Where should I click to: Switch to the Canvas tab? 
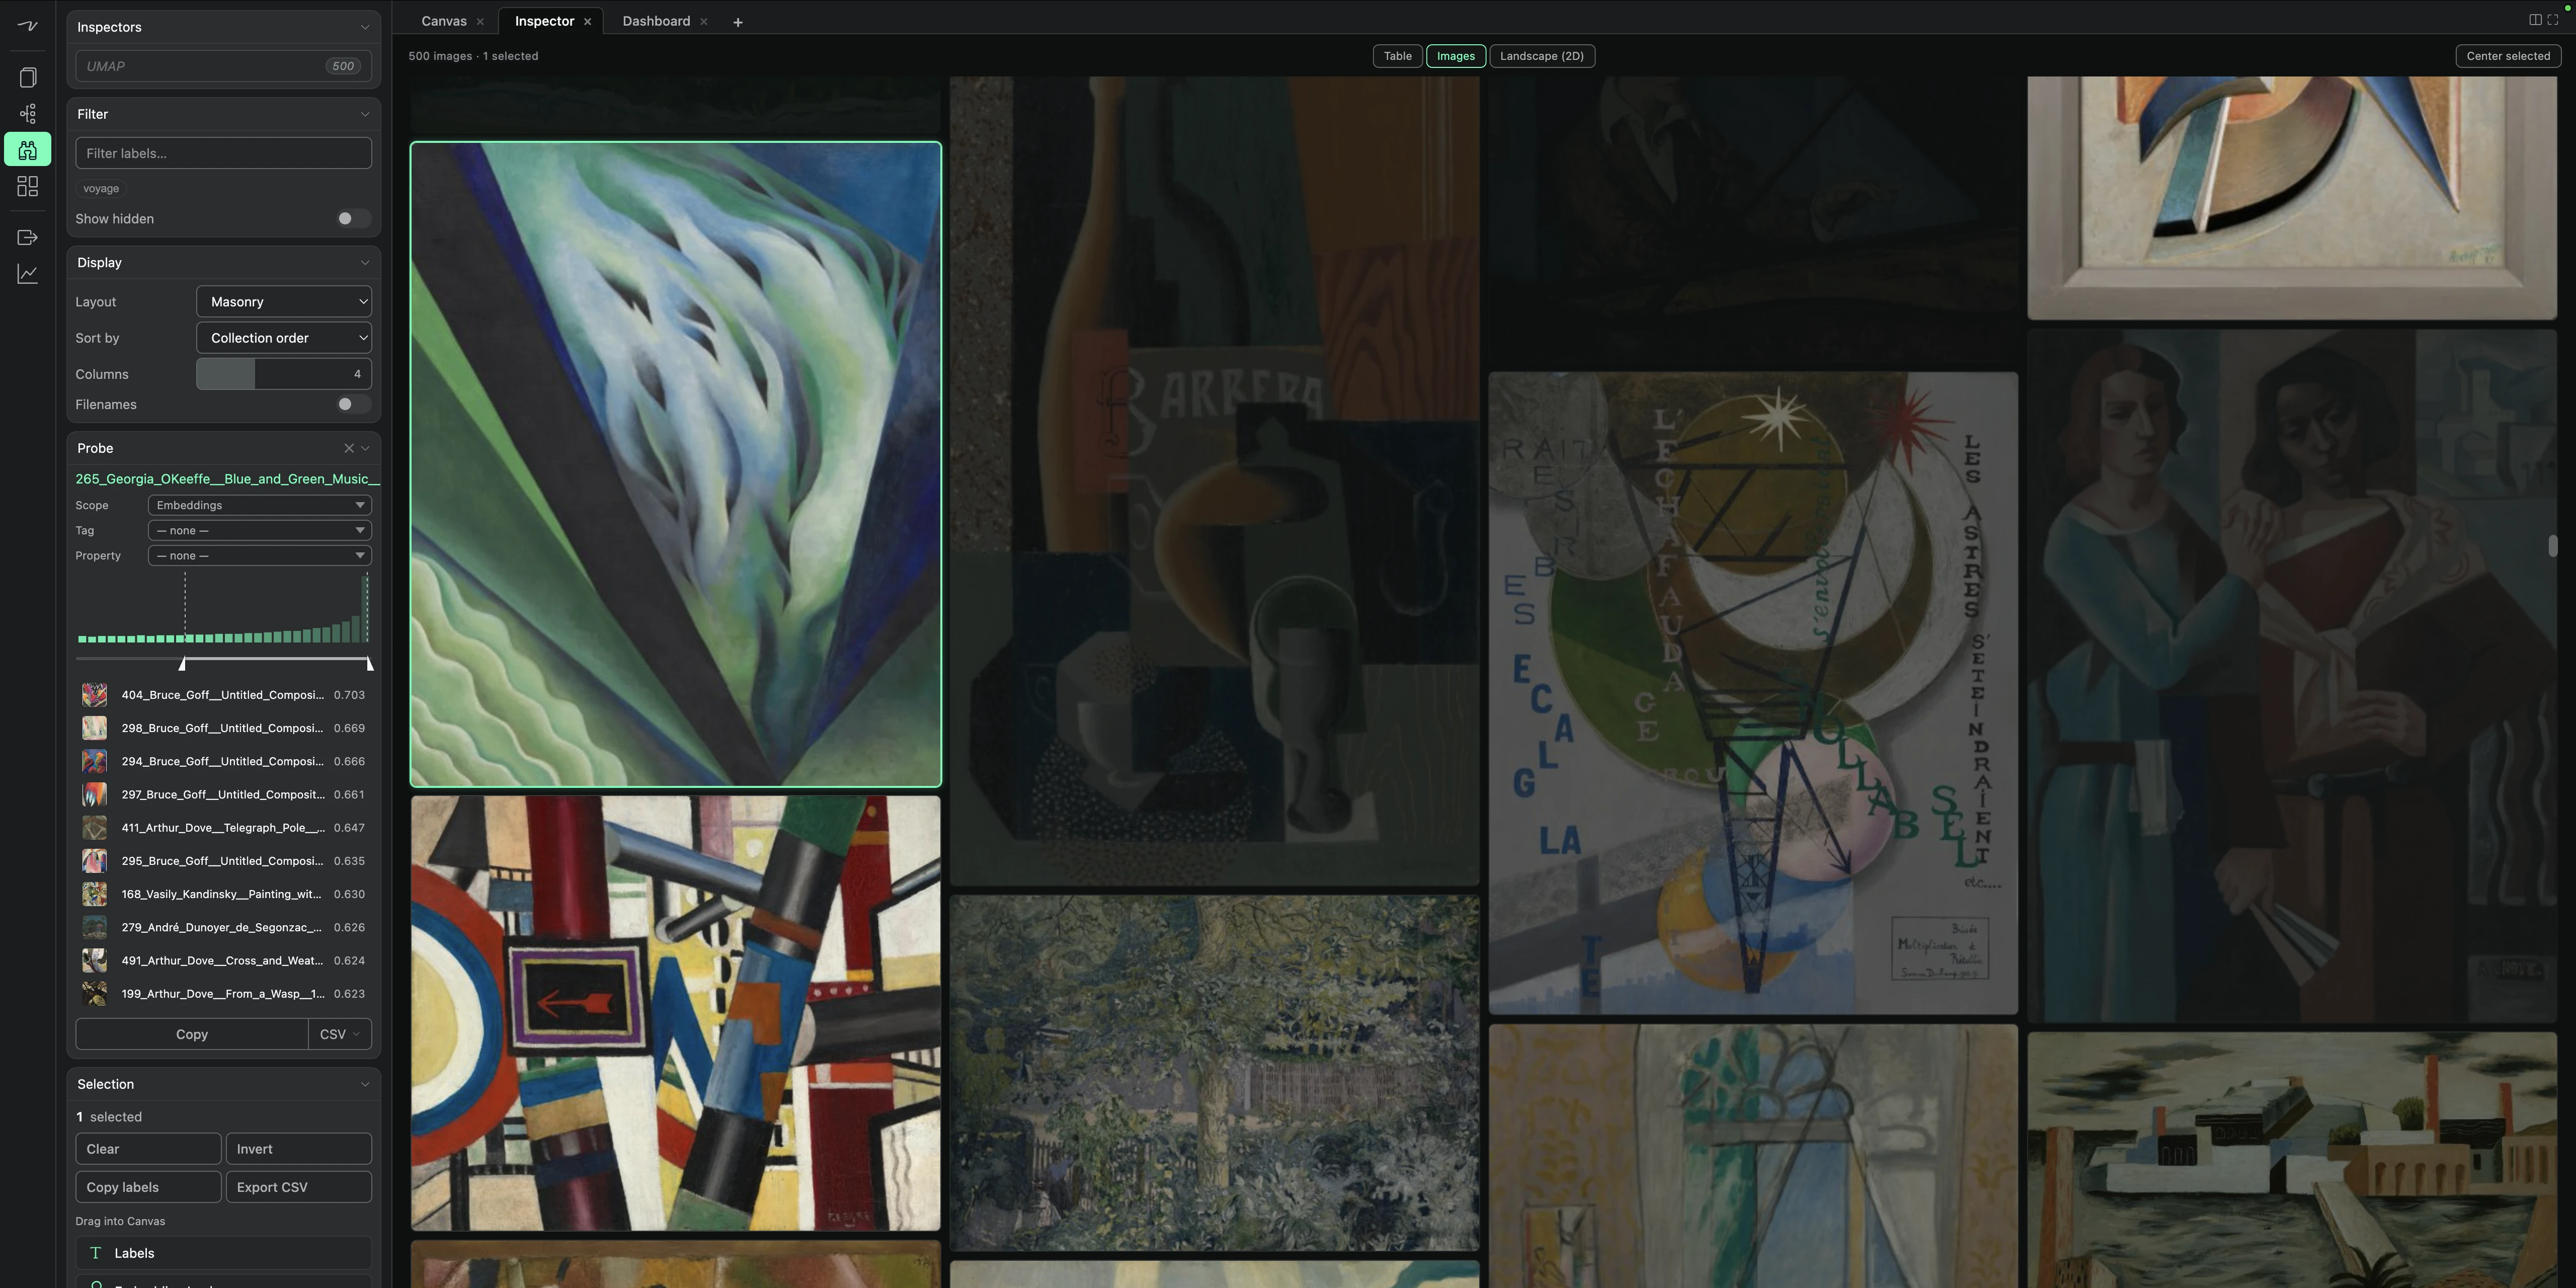tap(444, 21)
